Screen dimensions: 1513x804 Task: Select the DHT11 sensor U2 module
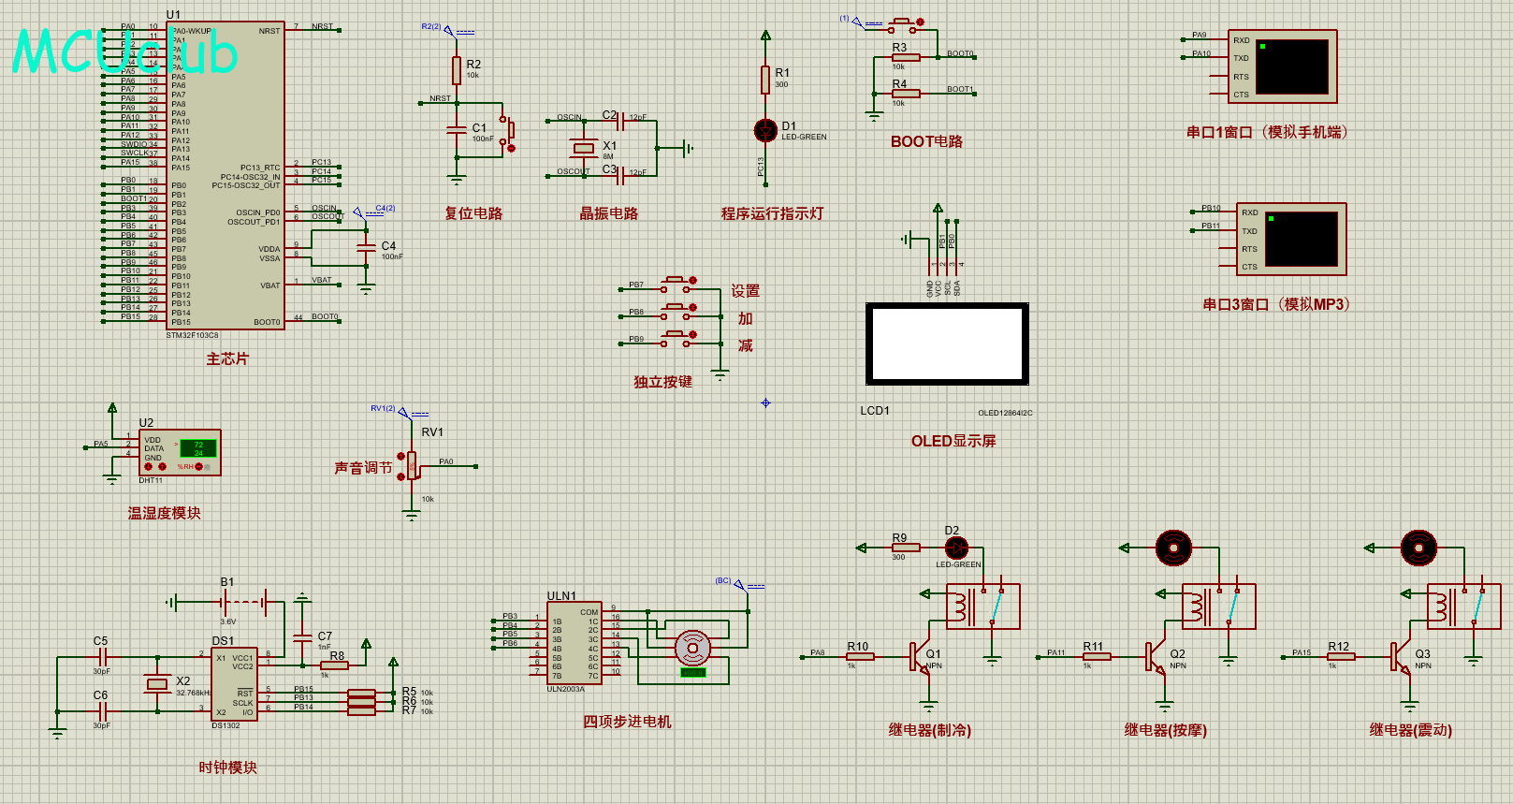pos(180,452)
